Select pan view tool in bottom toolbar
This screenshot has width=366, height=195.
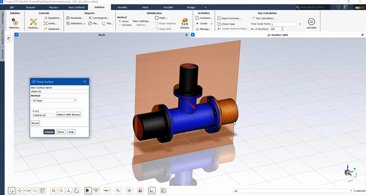coord(19,191)
